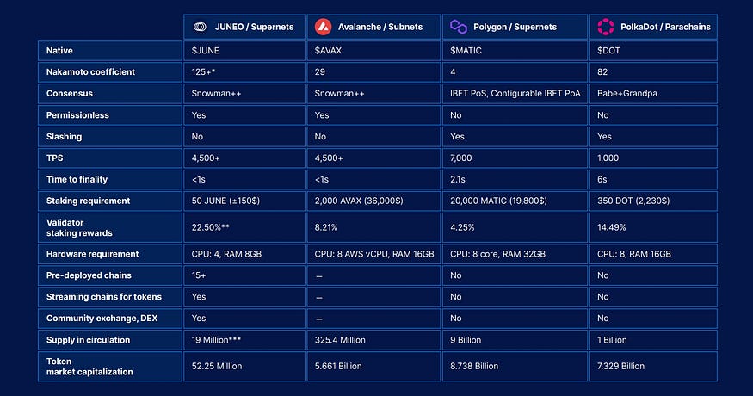753x396 pixels.
Task: Select the 'JUNEO / Supernets' header text
Action: point(254,27)
